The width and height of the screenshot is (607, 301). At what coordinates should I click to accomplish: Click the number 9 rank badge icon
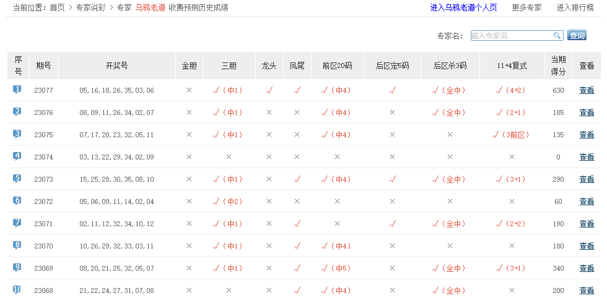[17, 268]
